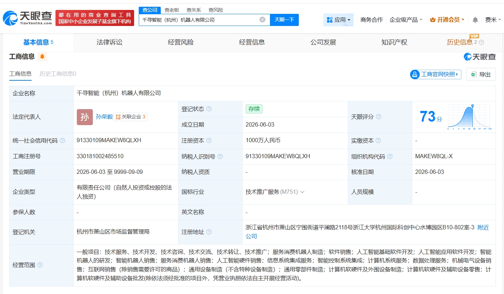Select the 查关系 search tab
The image size is (504, 294).
194,10
